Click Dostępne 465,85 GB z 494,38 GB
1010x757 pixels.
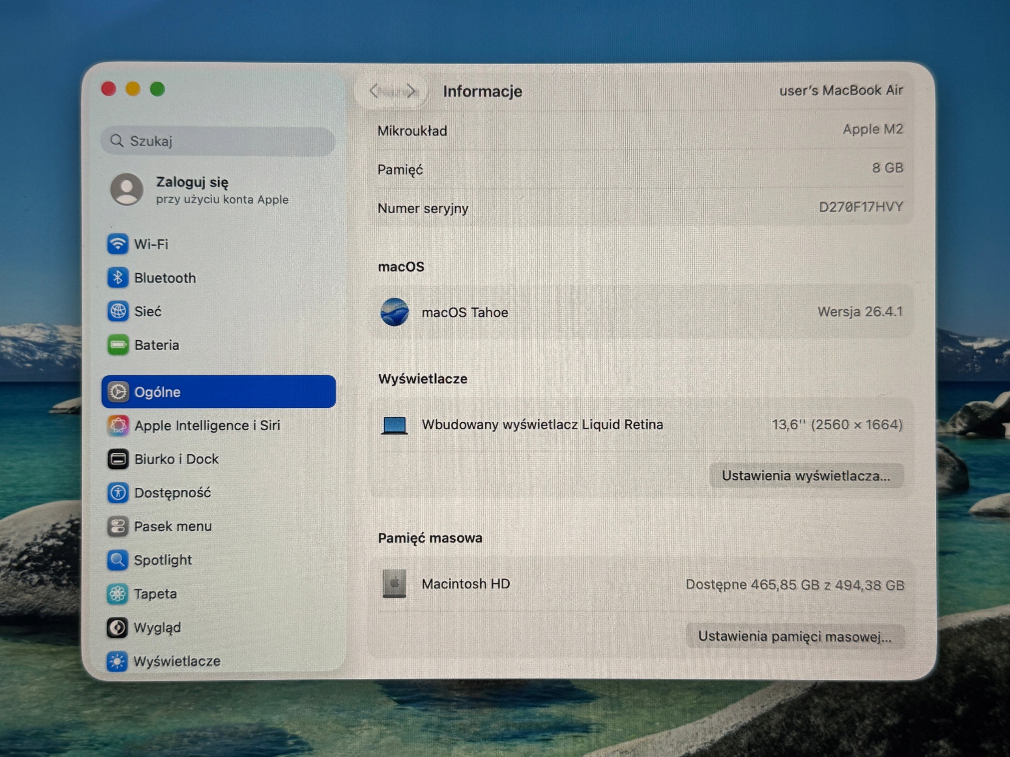(x=795, y=585)
